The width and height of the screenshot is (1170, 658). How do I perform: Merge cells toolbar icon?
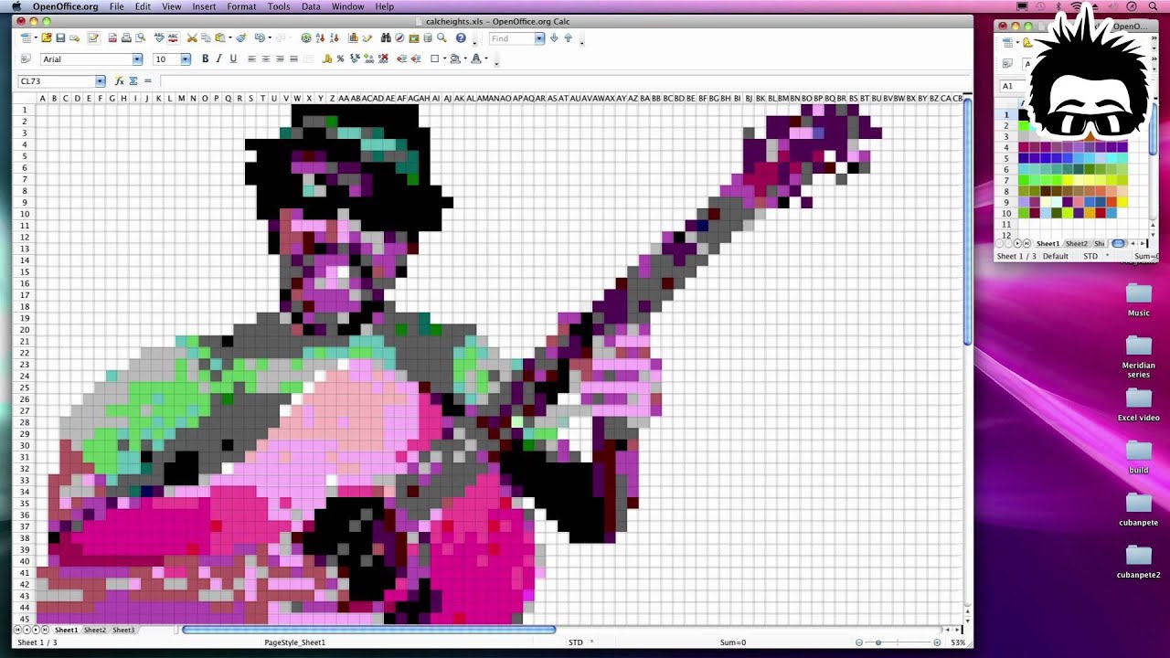(308, 58)
